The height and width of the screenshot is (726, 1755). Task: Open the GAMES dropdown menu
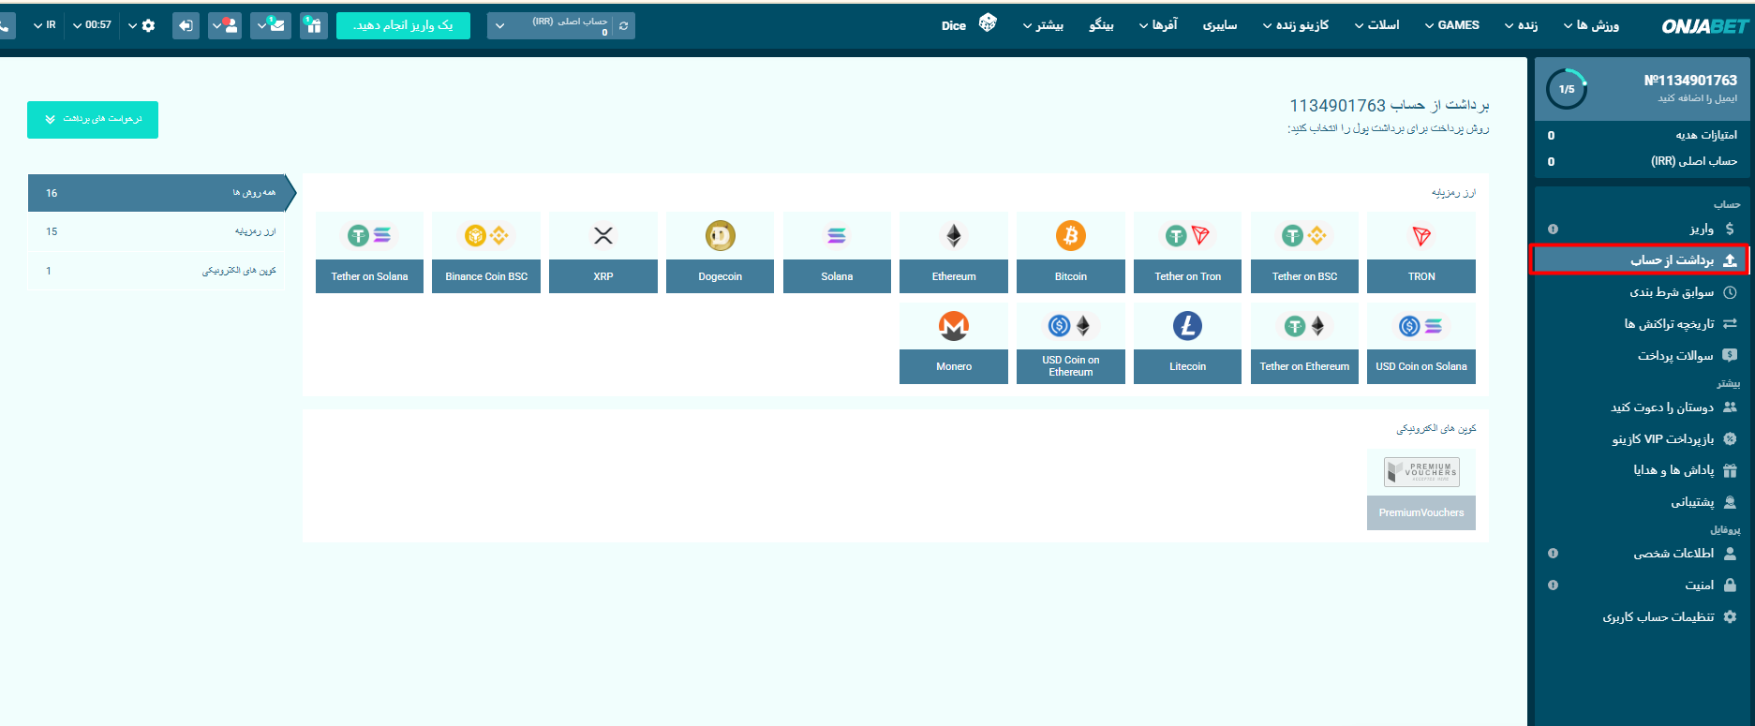(x=1452, y=25)
